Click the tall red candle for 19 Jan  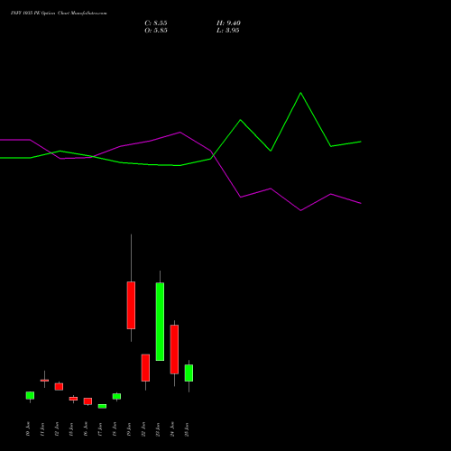(131, 305)
